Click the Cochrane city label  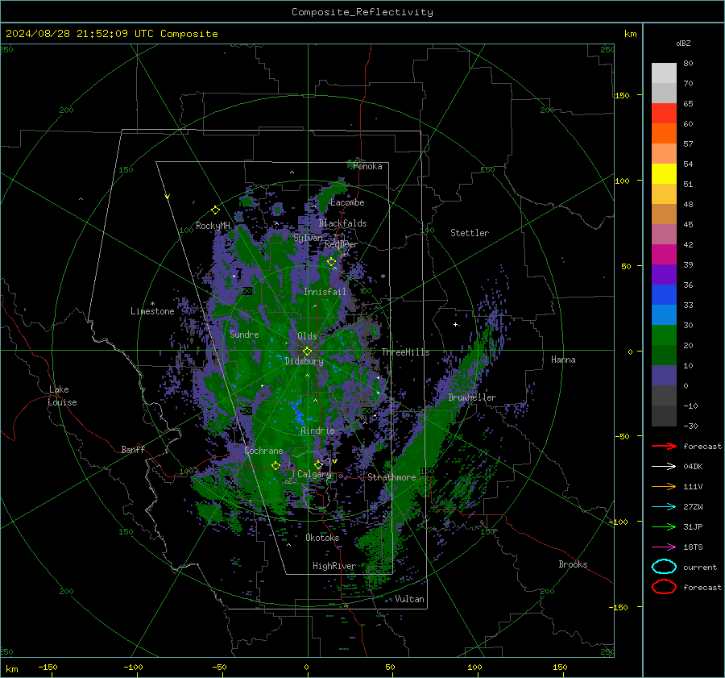click(x=263, y=451)
